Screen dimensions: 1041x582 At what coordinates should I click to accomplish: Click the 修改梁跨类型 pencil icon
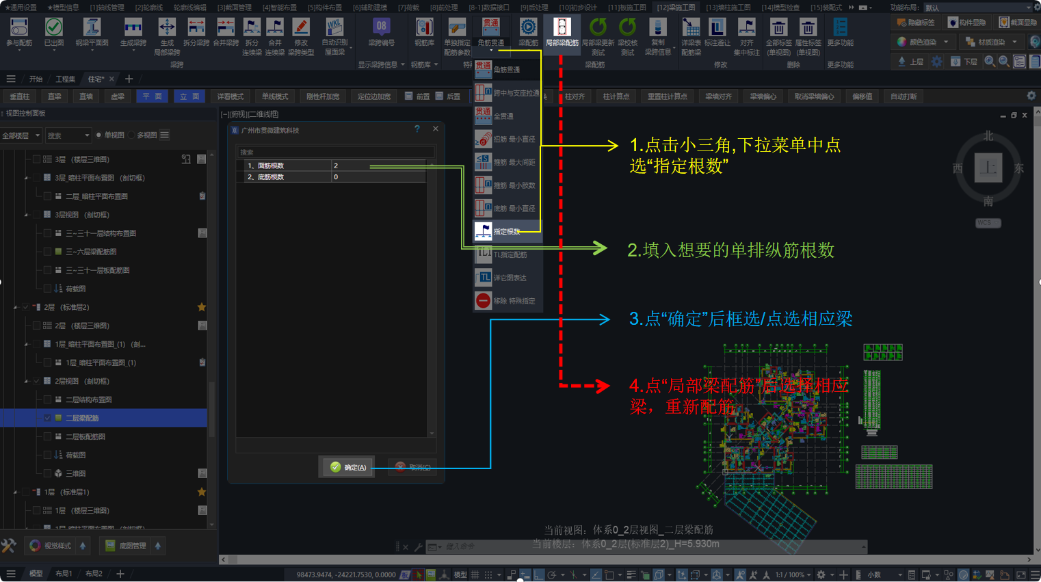click(x=301, y=29)
